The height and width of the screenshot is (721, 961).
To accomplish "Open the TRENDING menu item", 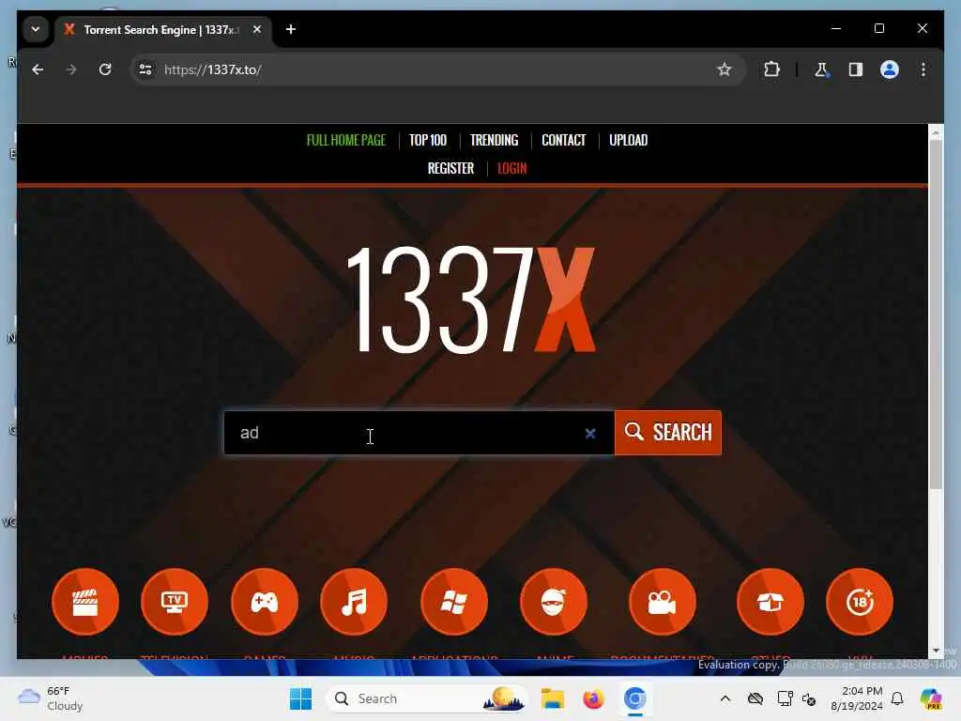I will tap(494, 141).
